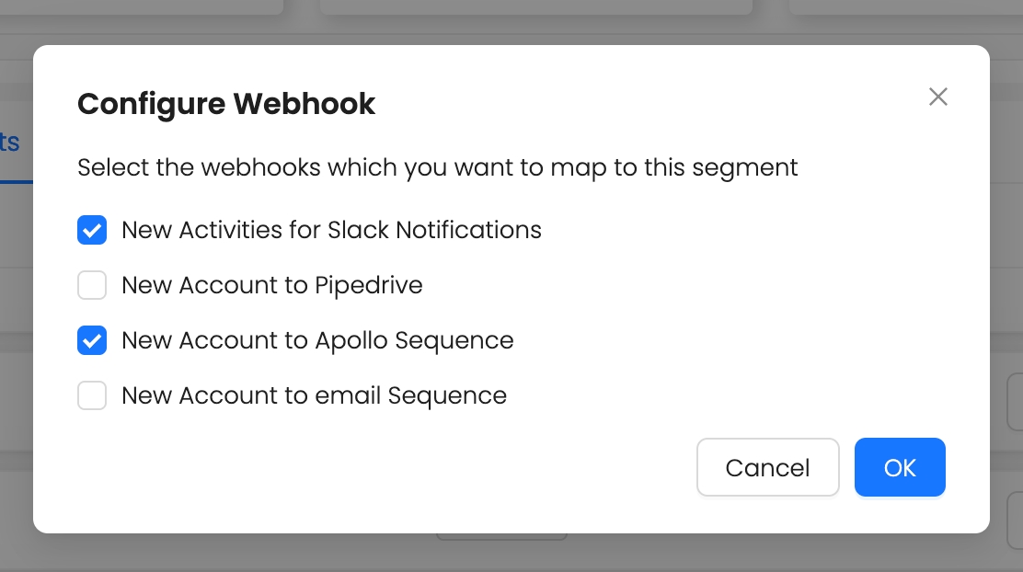Confirm webhook selection with OK button
The image size is (1023, 572).
tap(900, 467)
